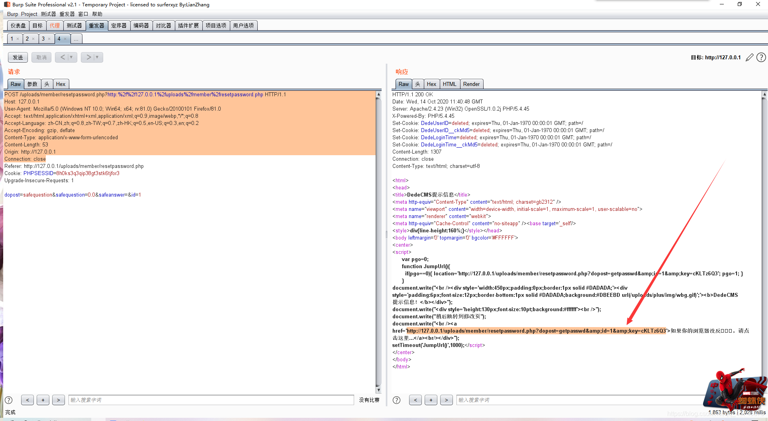Switch to the 仪表盘 tab
The height and width of the screenshot is (421, 768).
[18, 25]
